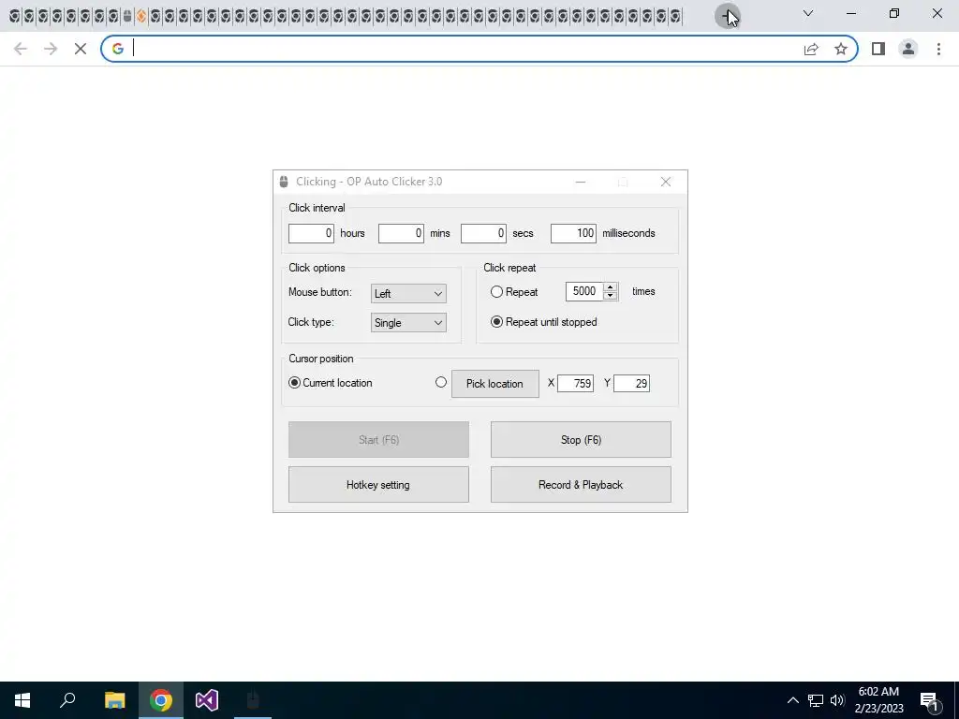Select the Pick location radio button

pos(441,382)
